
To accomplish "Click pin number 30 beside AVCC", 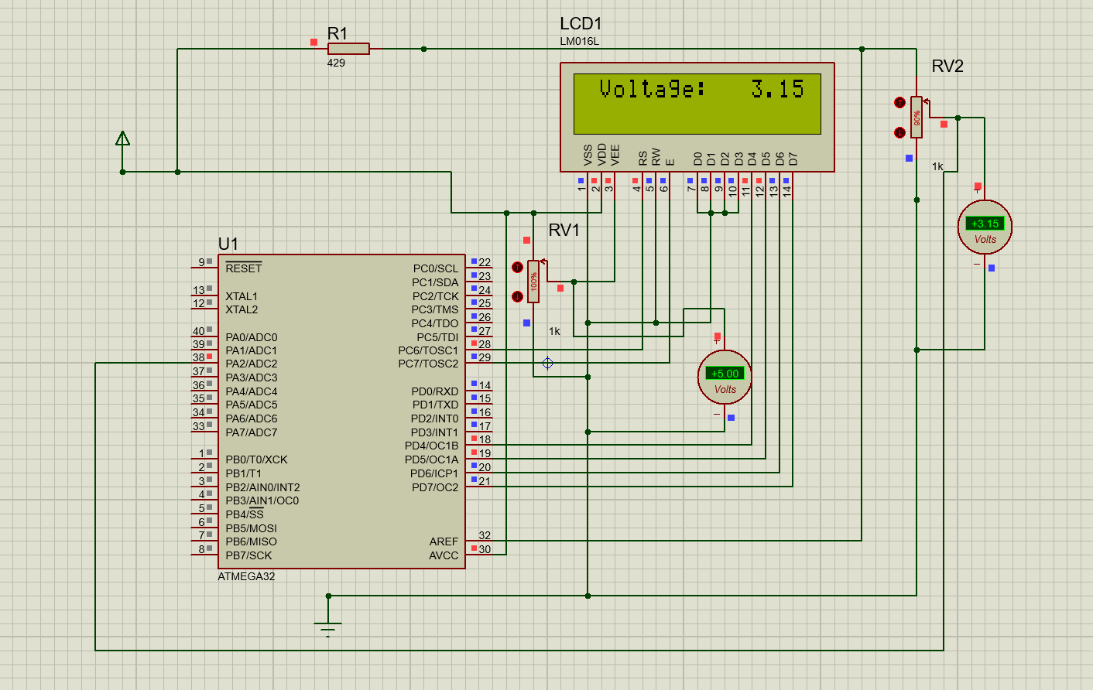I will point(485,549).
